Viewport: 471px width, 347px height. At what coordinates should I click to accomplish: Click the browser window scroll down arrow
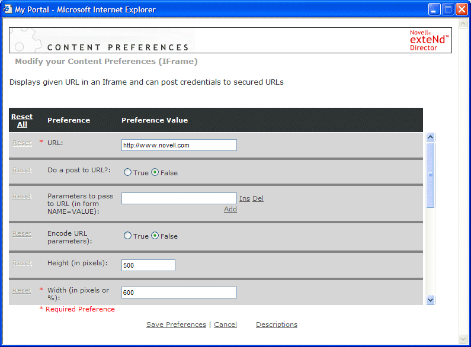pos(463,339)
